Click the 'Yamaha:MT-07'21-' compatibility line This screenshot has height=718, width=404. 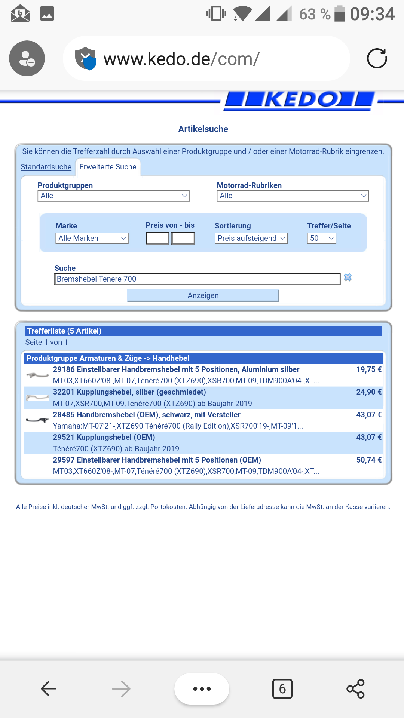[x=178, y=426]
